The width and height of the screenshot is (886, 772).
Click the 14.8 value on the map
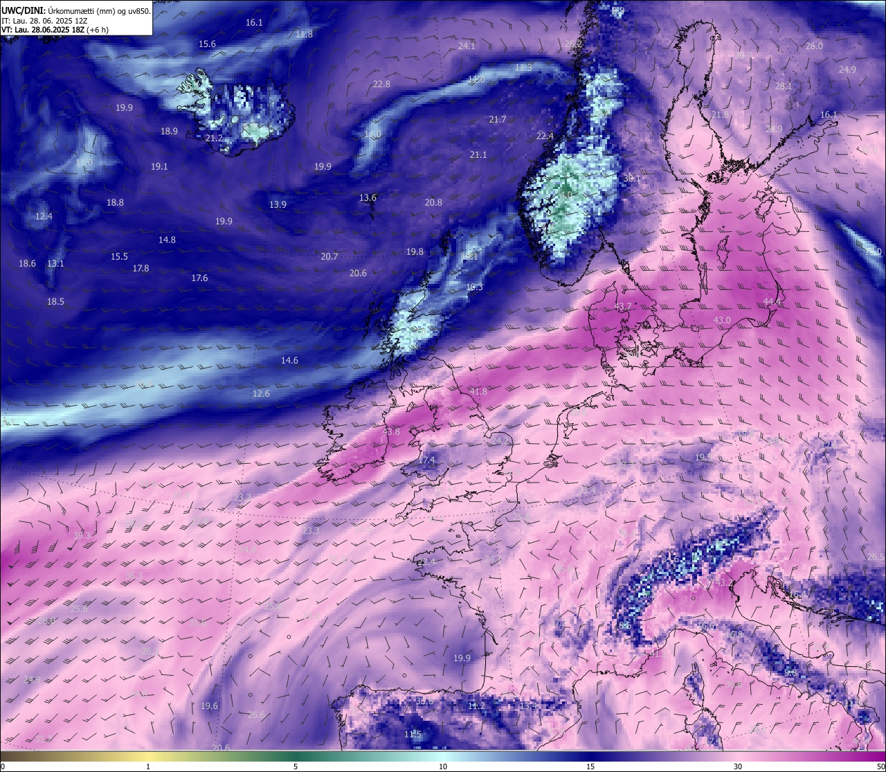click(x=167, y=240)
